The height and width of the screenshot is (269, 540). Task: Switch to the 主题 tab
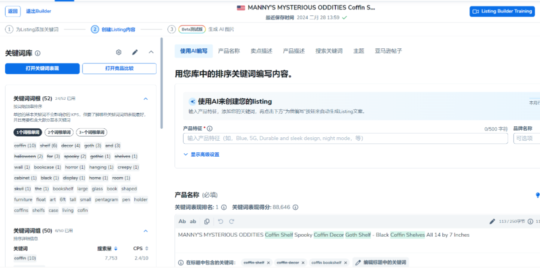pos(358,51)
